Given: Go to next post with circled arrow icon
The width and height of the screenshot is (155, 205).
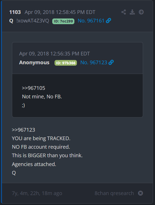Looking at the screenshot, I should point(141,12).
